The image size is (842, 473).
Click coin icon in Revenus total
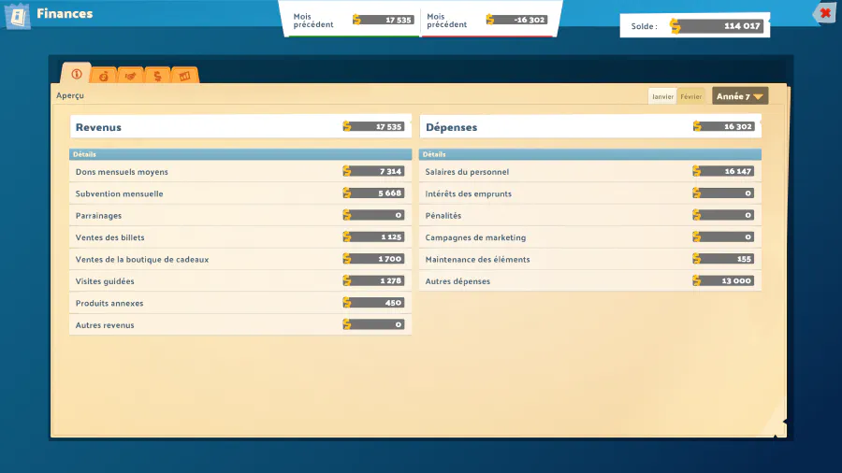tap(348, 127)
